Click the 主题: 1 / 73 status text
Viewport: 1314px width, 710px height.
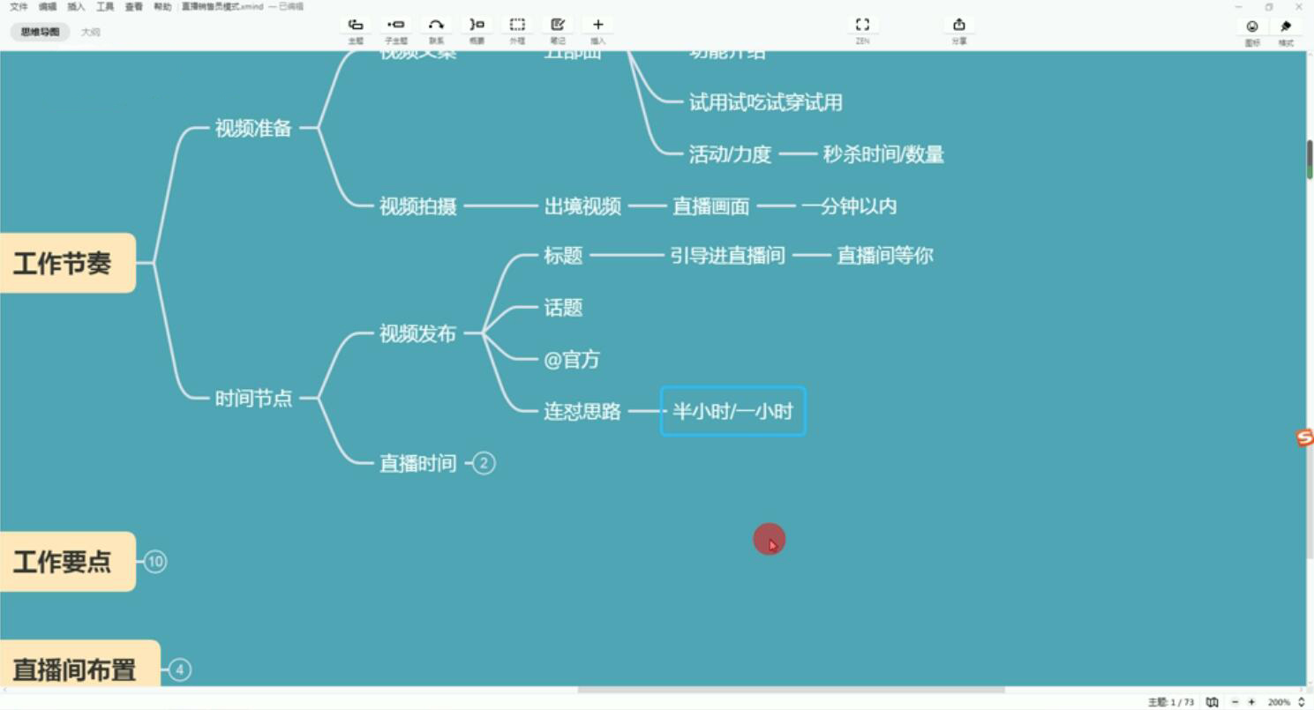coord(1170,702)
